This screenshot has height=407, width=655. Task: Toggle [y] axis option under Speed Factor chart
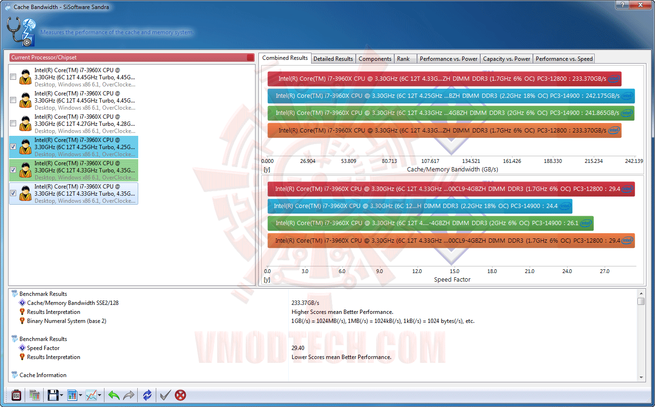[267, 280]
